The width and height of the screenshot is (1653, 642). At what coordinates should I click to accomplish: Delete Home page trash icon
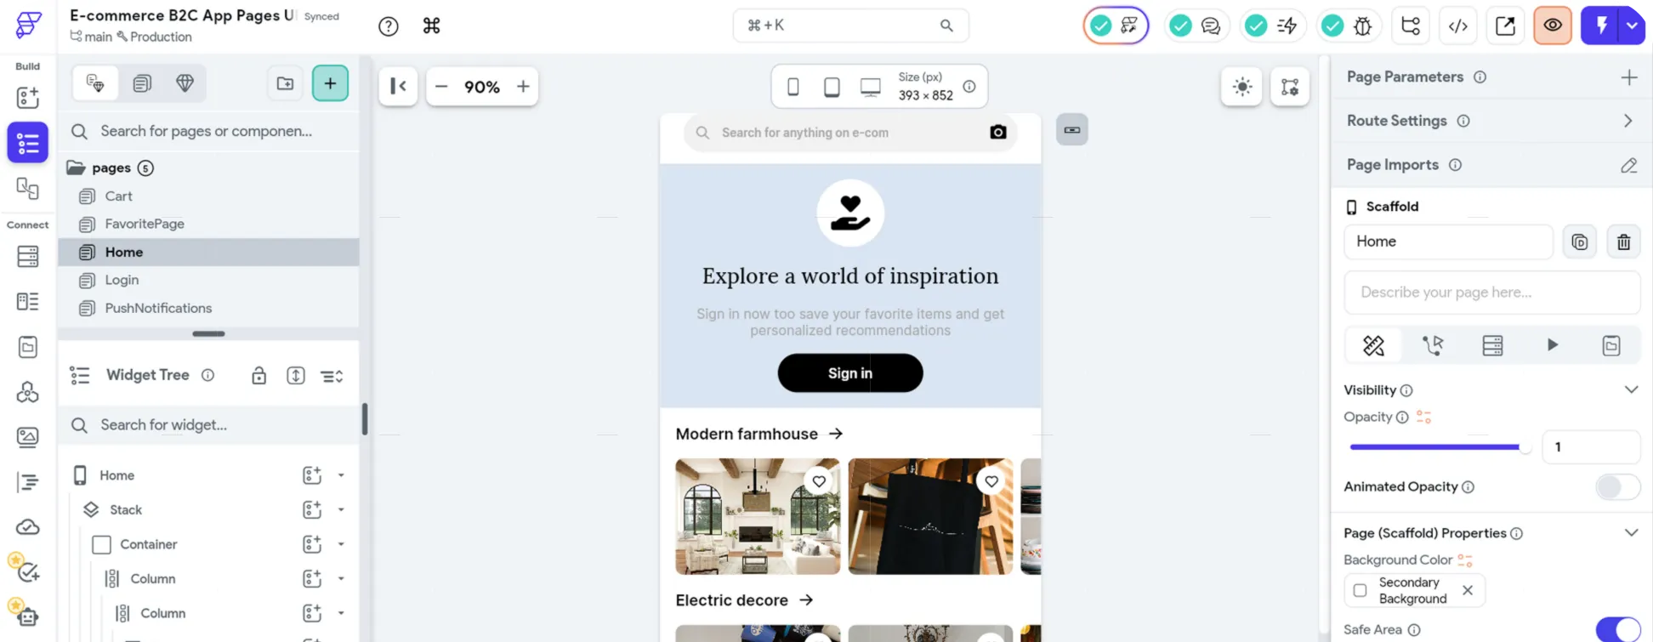1623,242
